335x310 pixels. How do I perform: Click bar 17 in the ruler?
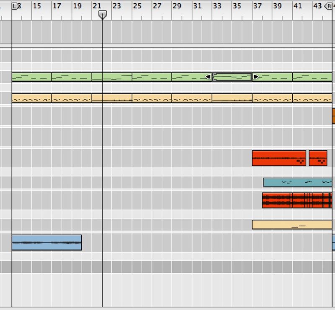(57, 6)
